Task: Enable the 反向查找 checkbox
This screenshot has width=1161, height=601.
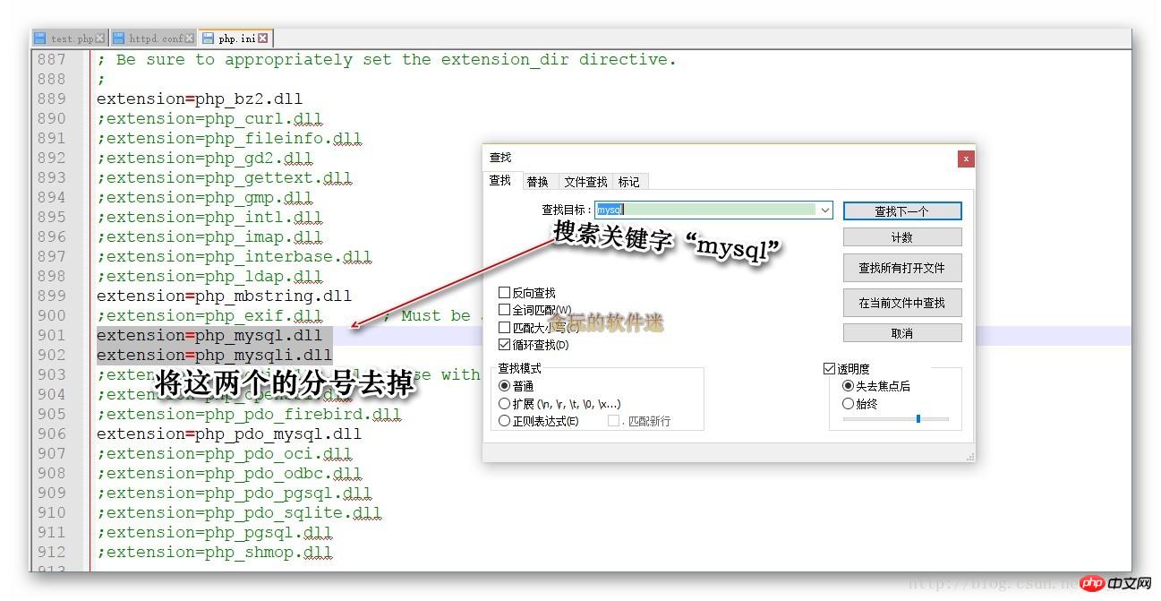Action: click(x=505, y=293)
